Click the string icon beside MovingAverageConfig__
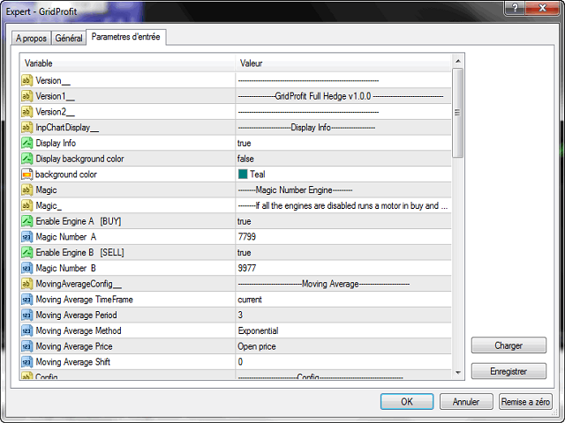 click(27, 284)
